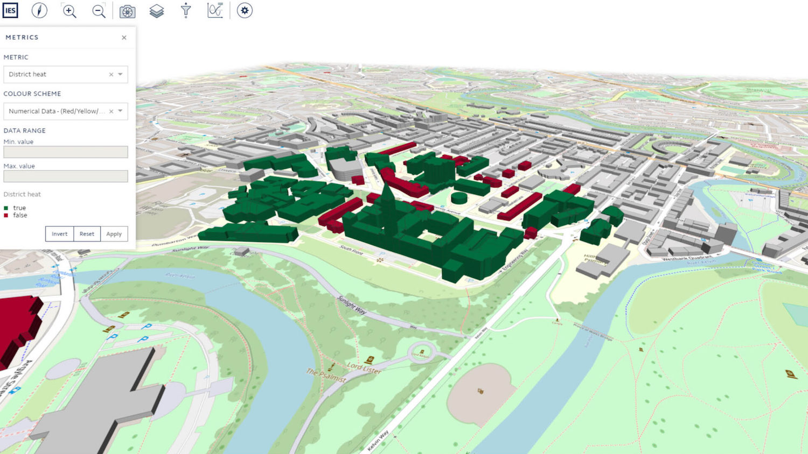Image resolution: width=808 pixels, height=454 pixels.
Task: Clear the Numerical Data colour scheme
Action: pyautogui.click(x=111, y=111)
